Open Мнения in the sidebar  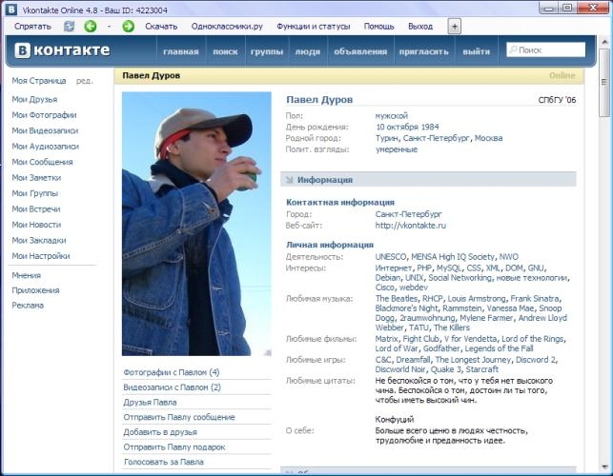(x=26, y=275)
